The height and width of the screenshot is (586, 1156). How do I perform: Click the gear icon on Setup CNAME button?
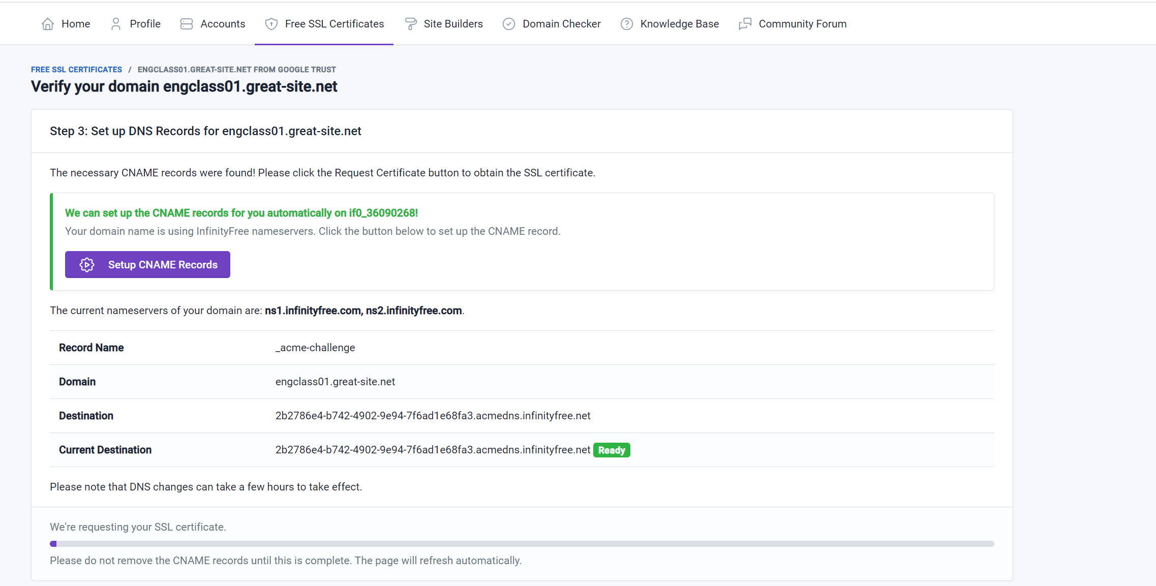(87, 265)
